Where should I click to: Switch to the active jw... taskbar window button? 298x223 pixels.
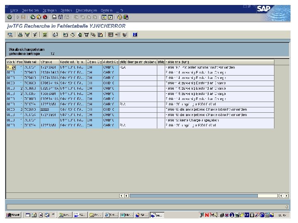pyautogui.click(x=157, y=215)
